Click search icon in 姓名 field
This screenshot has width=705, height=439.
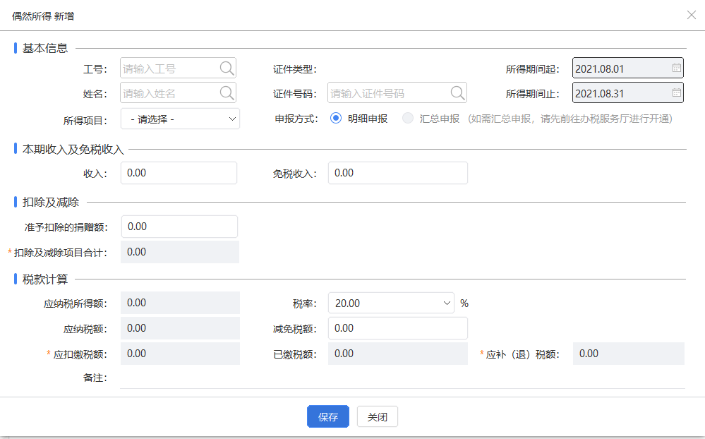point(227,93)
